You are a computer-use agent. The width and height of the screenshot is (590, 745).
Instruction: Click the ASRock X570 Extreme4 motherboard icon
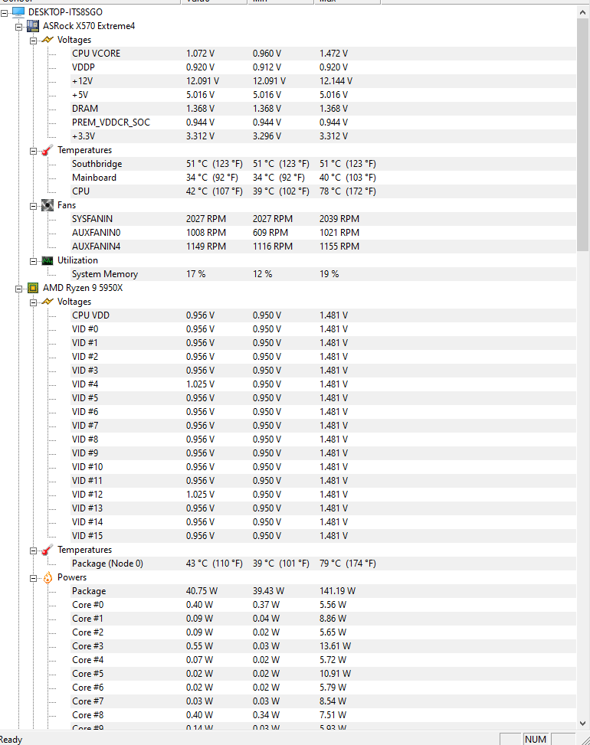tap(33, 26)
